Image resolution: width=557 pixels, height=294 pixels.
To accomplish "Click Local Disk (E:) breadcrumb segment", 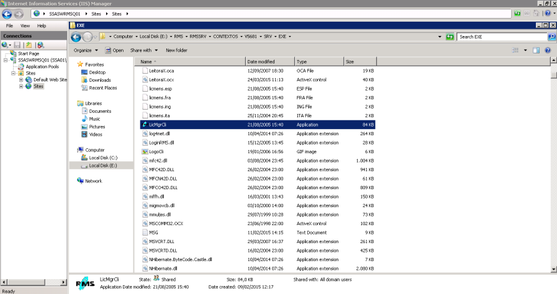I will (153, 36).
